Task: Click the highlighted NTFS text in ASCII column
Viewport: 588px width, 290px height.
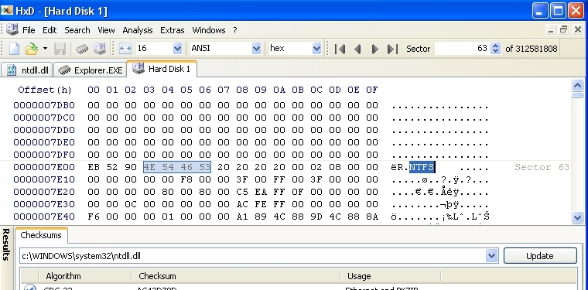Action: click(422, 167)
